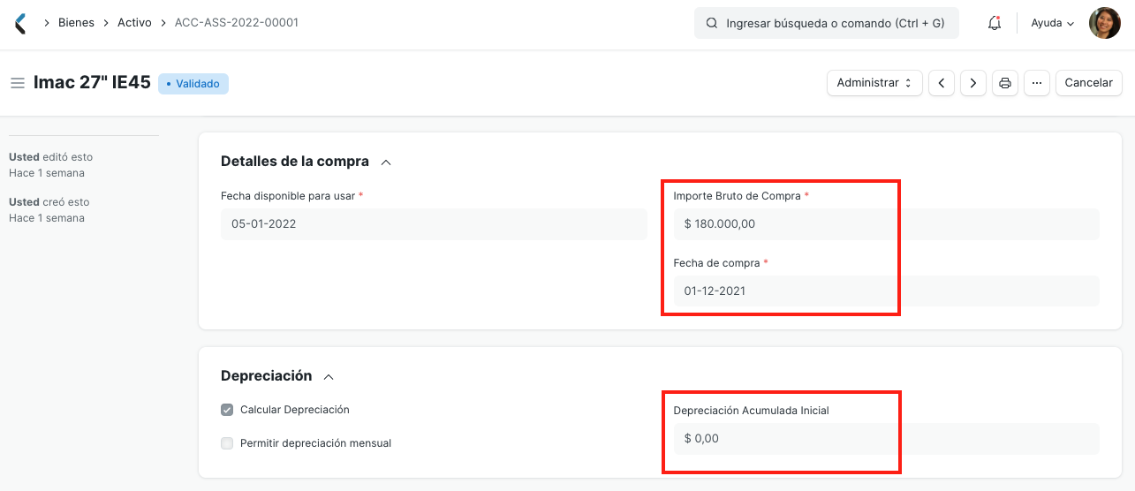Open the Ayuda help dropdown

click(x=1052, y=23)
